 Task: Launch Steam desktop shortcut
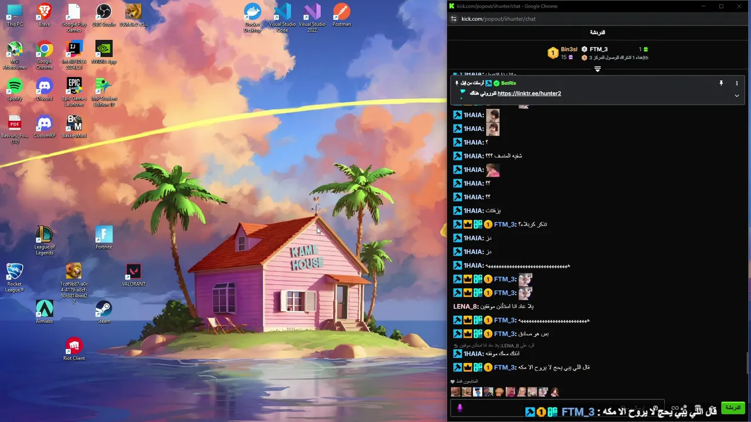click(x=104, y=312)
